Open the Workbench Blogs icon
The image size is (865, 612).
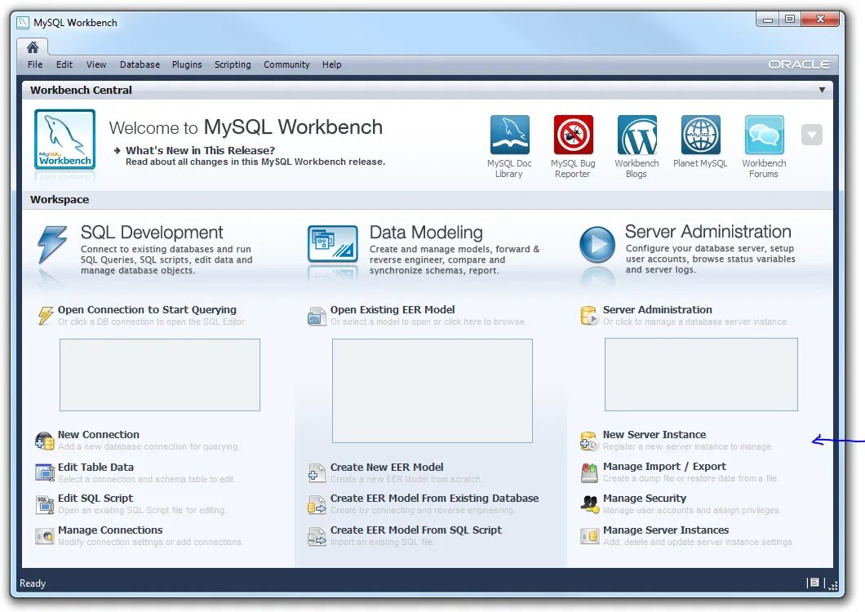point(637,135)
